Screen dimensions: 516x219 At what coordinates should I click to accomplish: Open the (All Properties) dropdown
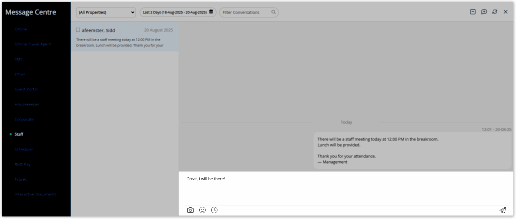pos(106,12)
